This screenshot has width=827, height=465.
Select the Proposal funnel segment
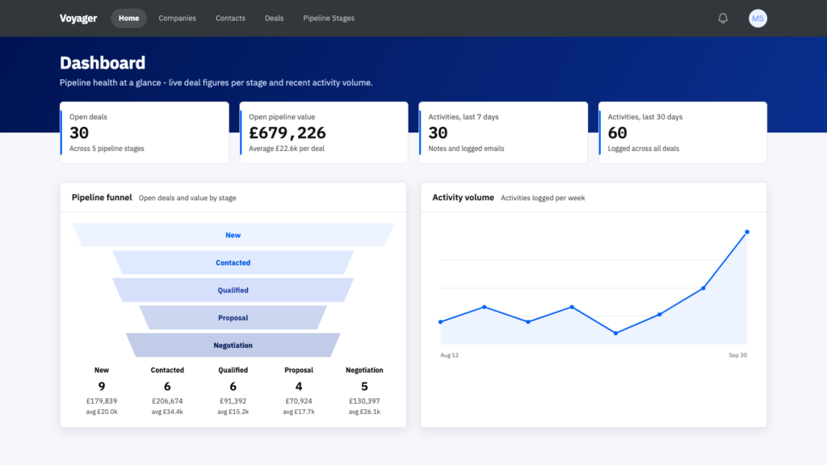coord(233,318)
